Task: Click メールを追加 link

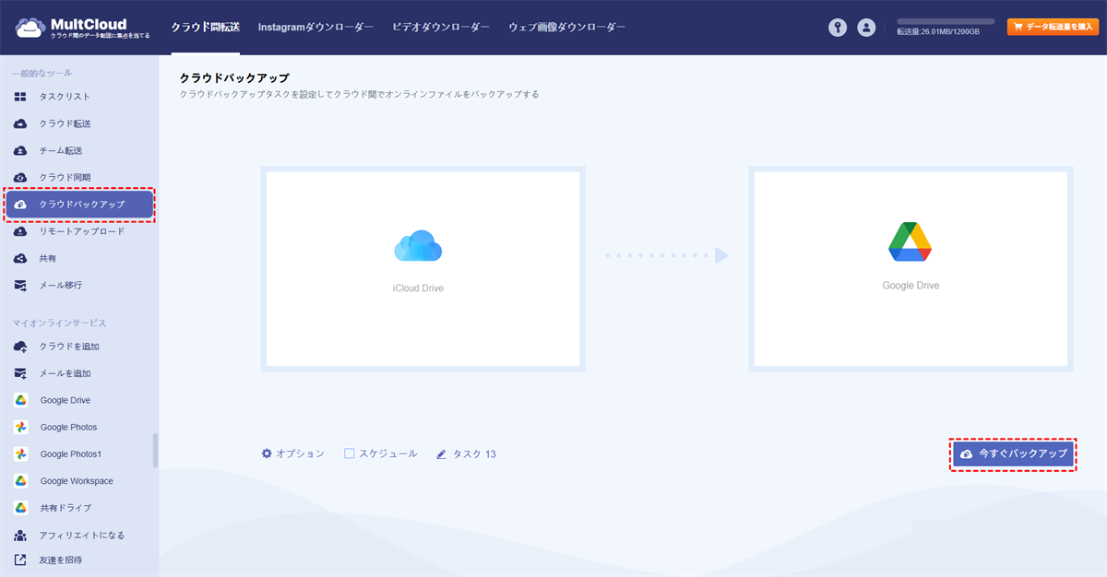Action: [65, 373]
